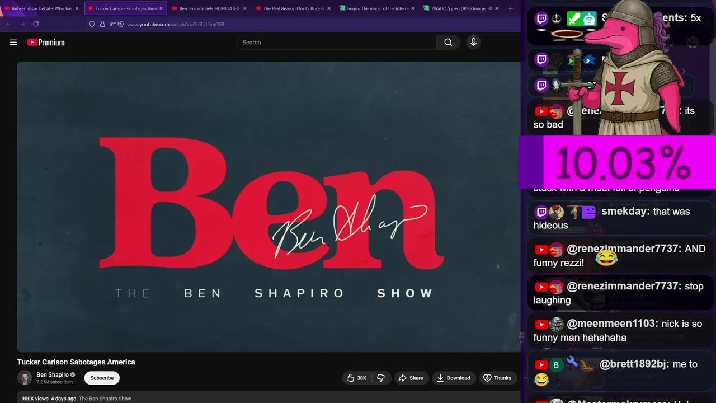This screenshot has width=716, height=403.
Task: Go back in browser history
Action: coord(9,24)
